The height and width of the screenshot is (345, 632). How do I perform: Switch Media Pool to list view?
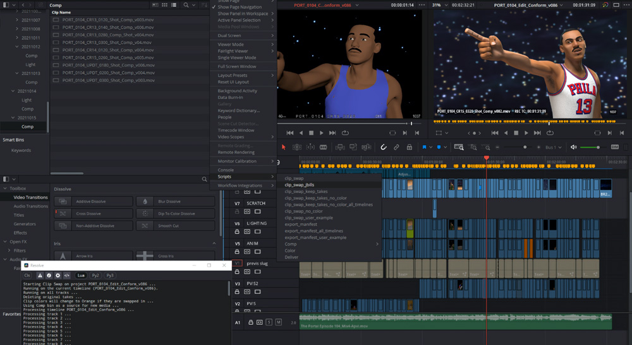[174, 5]
